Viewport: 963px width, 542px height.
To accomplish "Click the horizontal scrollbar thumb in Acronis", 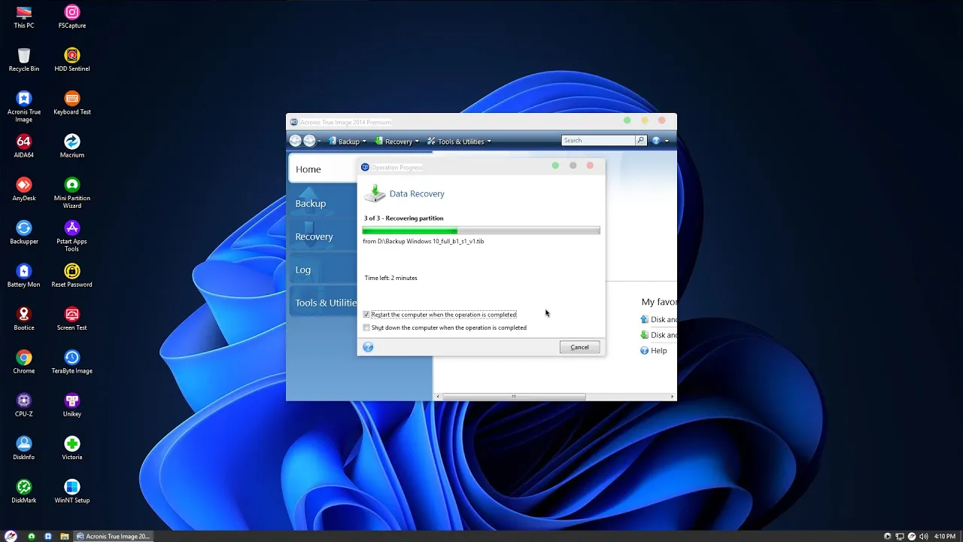I will pyautogui.click(x=514, y=397).
